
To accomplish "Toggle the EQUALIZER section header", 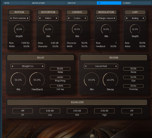I will click(x=77, y=102).
